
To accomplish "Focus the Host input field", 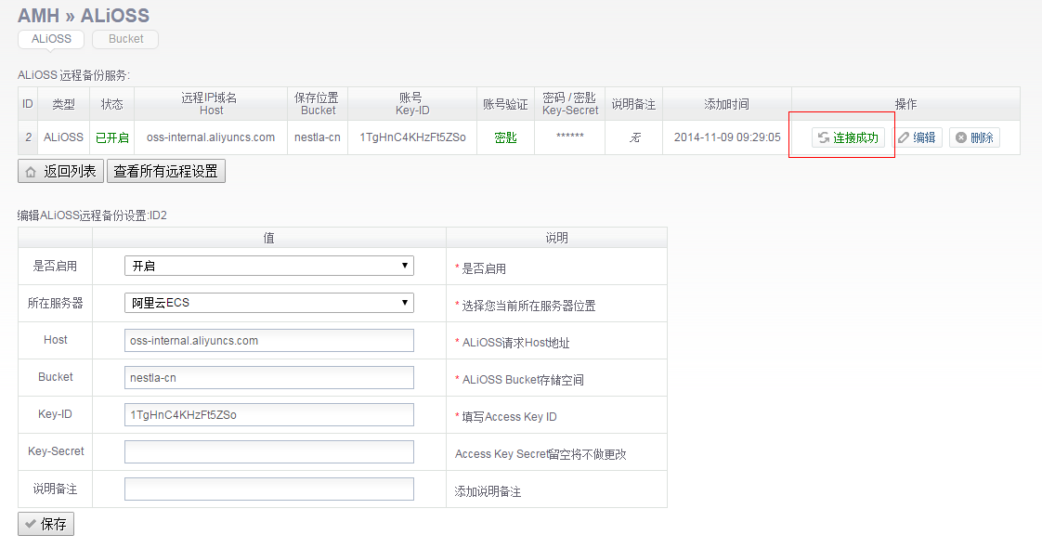I will [268, 341].
